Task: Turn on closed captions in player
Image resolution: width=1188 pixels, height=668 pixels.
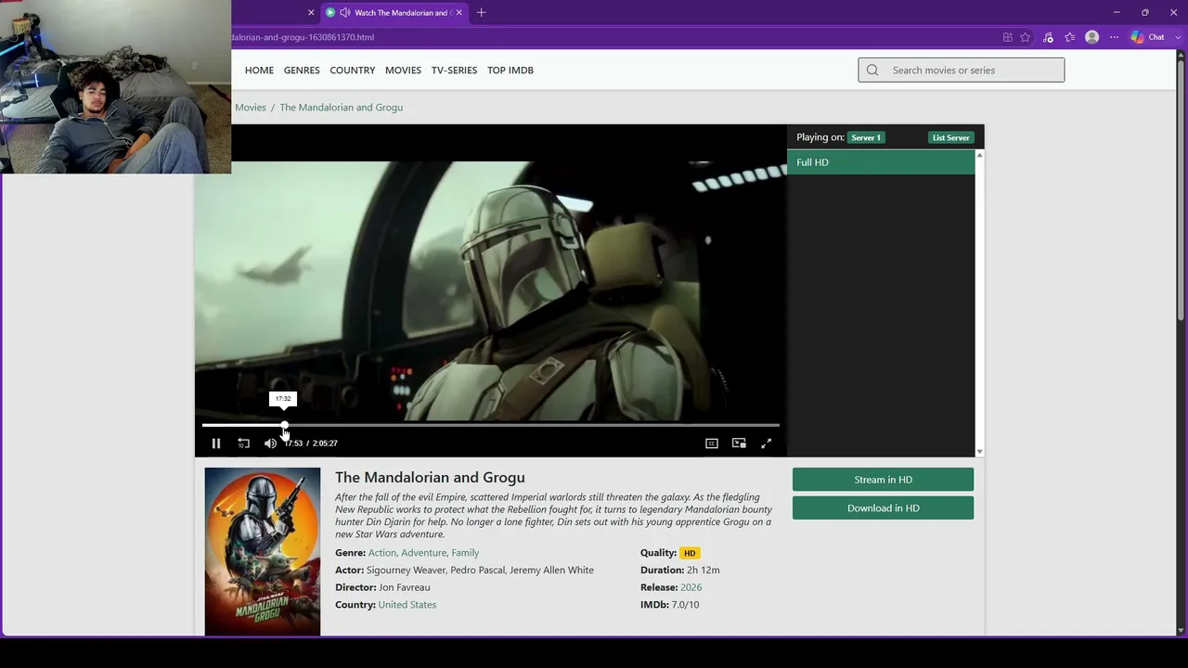Action: (x=712, y=443)
